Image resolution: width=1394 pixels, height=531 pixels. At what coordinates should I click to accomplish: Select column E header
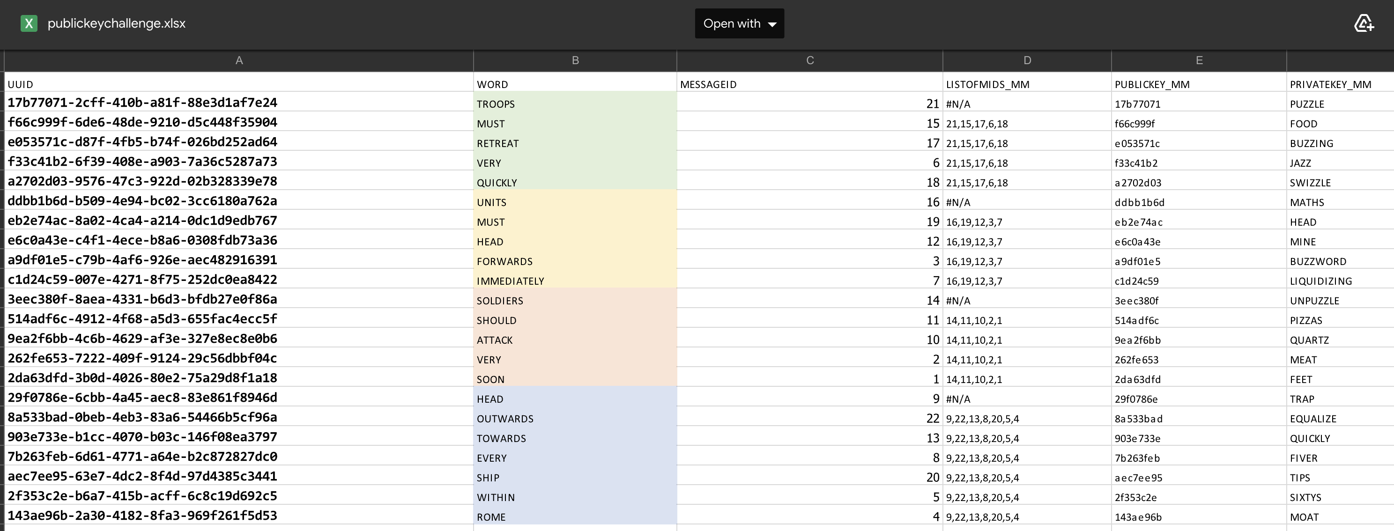point(1199,60)
